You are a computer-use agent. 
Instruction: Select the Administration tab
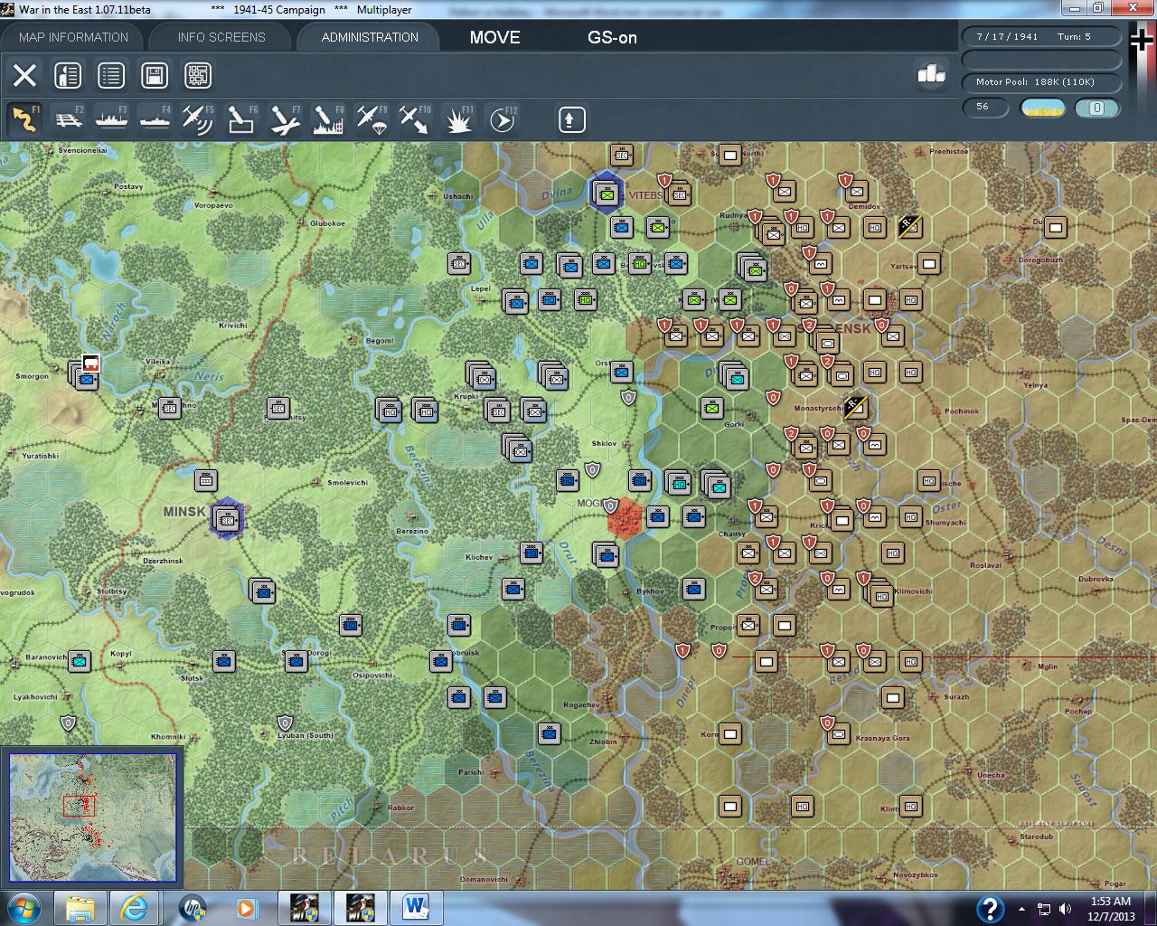tap(370, 37)
